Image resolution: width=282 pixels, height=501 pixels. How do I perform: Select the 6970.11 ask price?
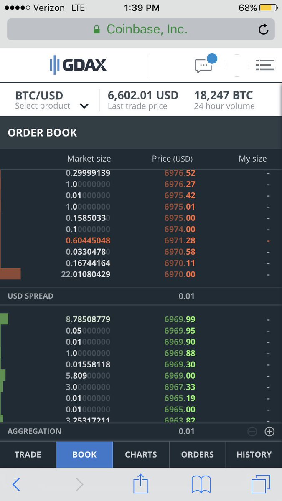pyautogui.click(x=180, y=263)
